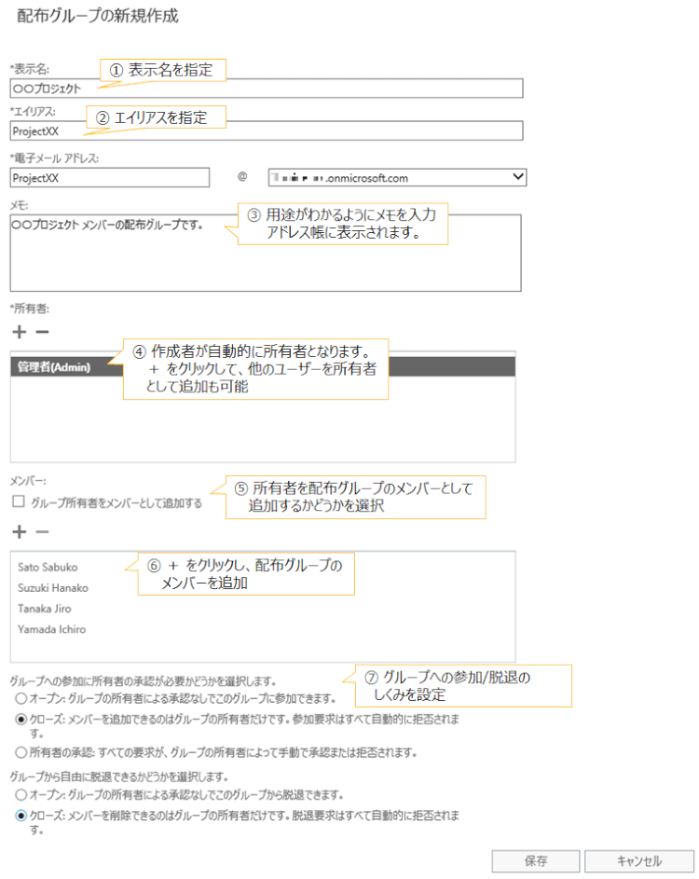The width and height of the screenshot is (699, 879).
Task: Select クローズ radio for joining the group
Action: [21, 719]
